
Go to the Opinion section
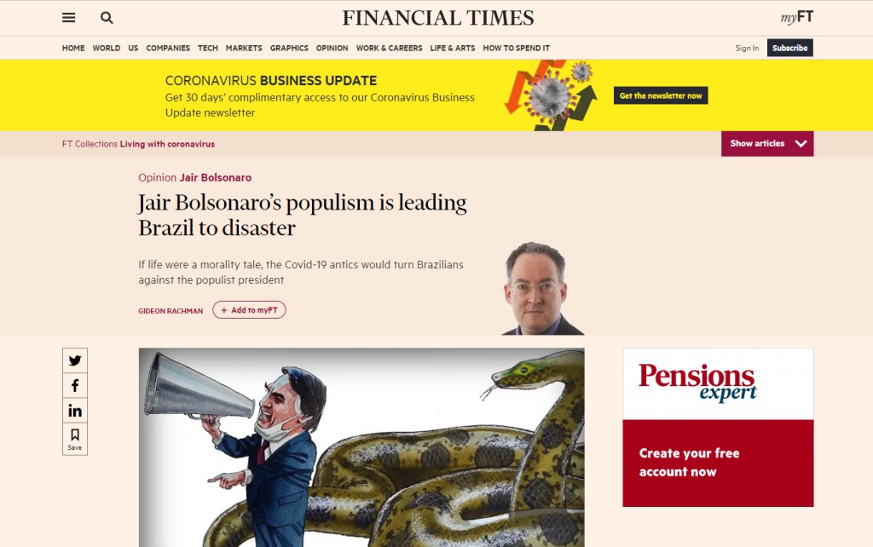point(332,48)
